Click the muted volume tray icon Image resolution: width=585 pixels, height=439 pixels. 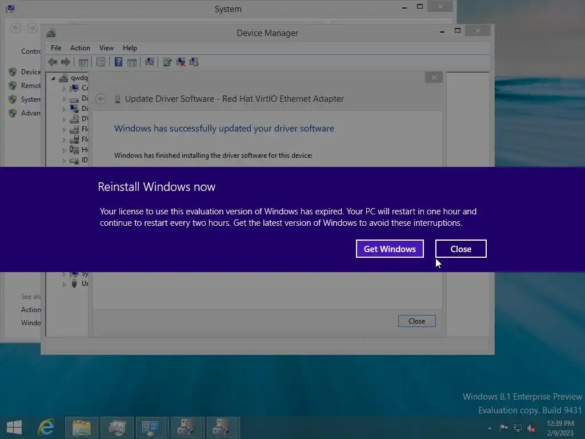point(531,428)
